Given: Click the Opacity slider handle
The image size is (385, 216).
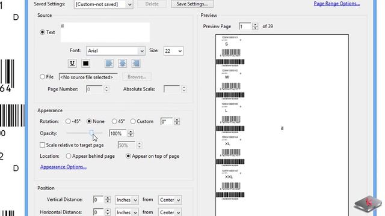Looking at the screenshot, I should 91,133.
